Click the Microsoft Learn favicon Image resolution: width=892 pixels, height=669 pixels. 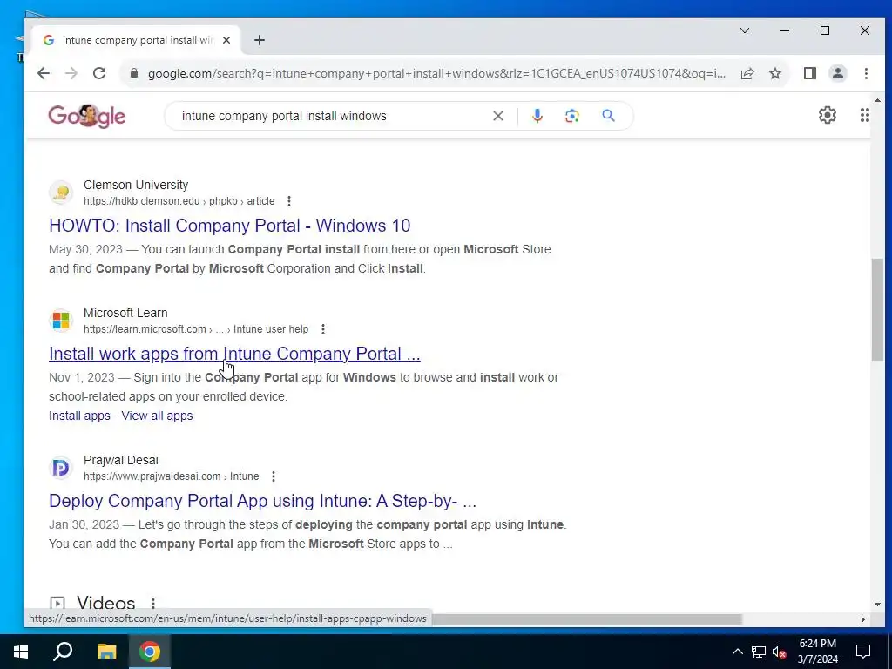coord(61,321)
